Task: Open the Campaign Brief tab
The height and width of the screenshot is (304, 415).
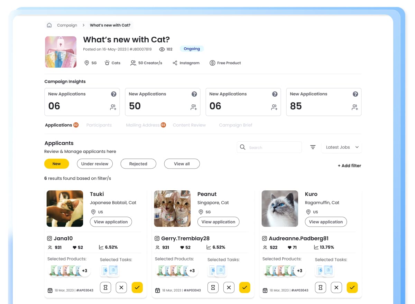Action: (236, 125)
